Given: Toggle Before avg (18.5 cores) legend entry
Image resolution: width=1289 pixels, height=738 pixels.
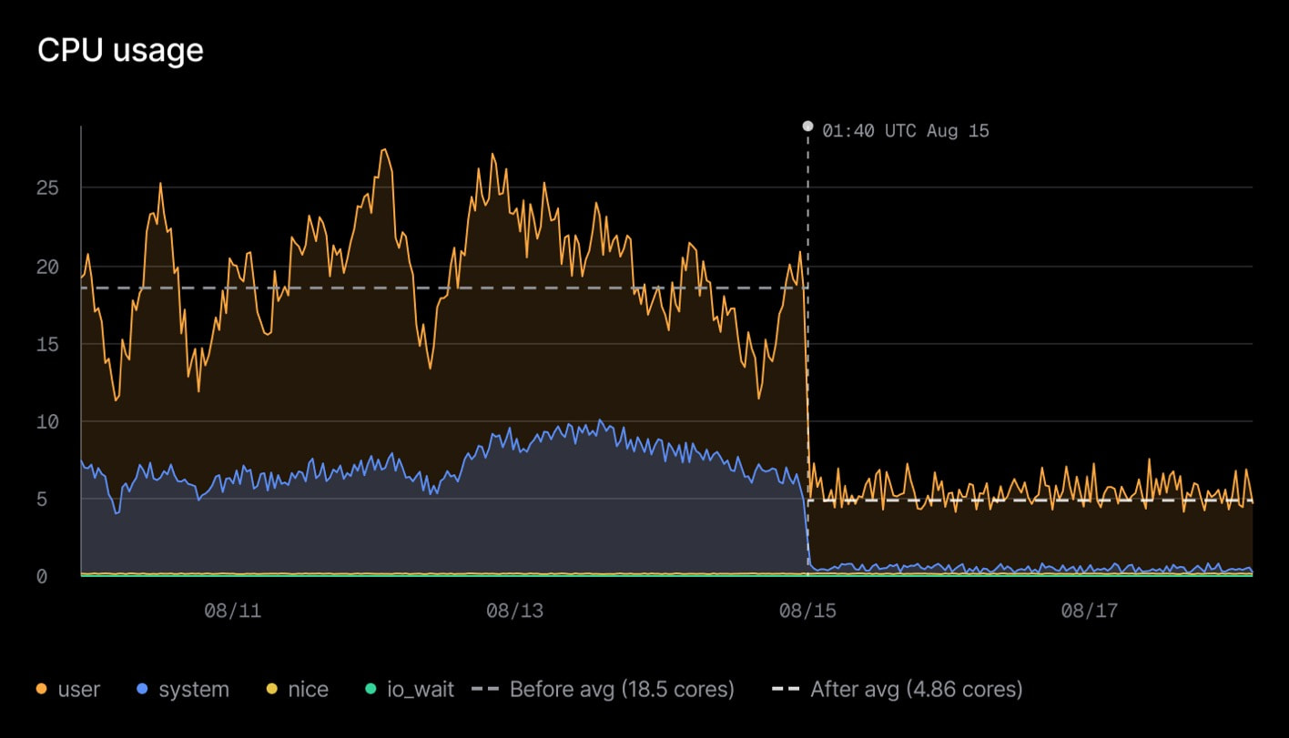Looking at the screenshot, I should [x=603, y=689].
